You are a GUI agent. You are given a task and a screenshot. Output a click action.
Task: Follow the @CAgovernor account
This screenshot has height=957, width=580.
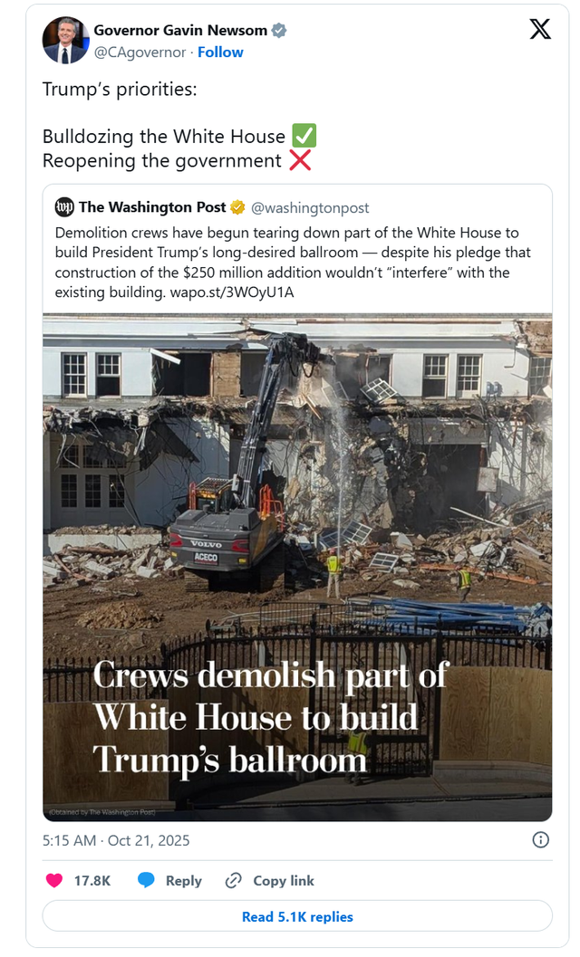[x=220, y=53]
